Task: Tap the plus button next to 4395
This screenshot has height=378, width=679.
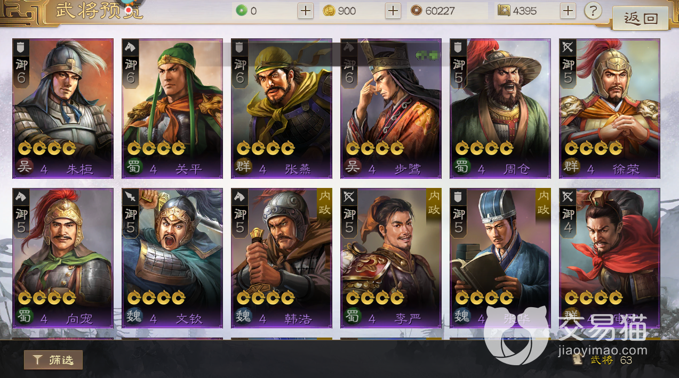Action: point(568,11)
